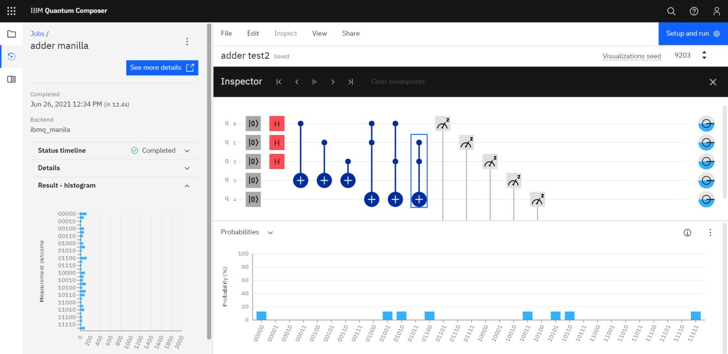728x354 pixels.
Task: Click the visualizations seed value 9203
Action: (682, 55)
